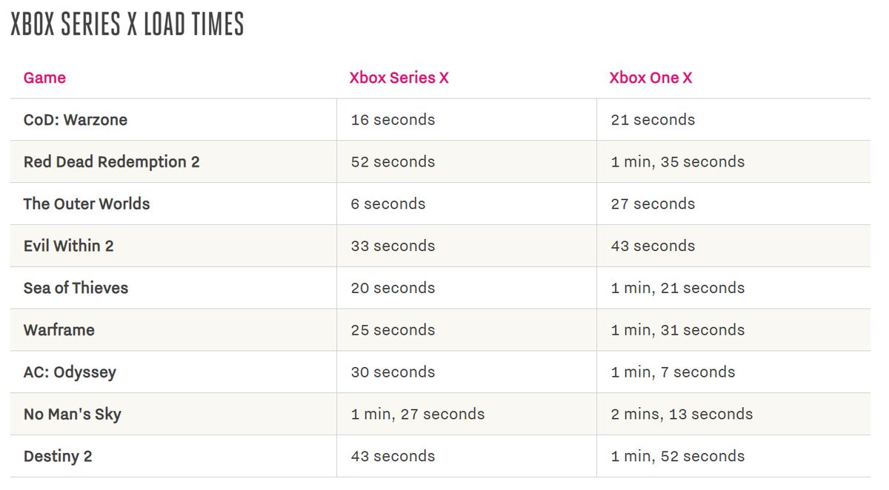Viewport: 889px width, 490px height.
Task: Select the "Warframe" row title
Action: (59, 330)
